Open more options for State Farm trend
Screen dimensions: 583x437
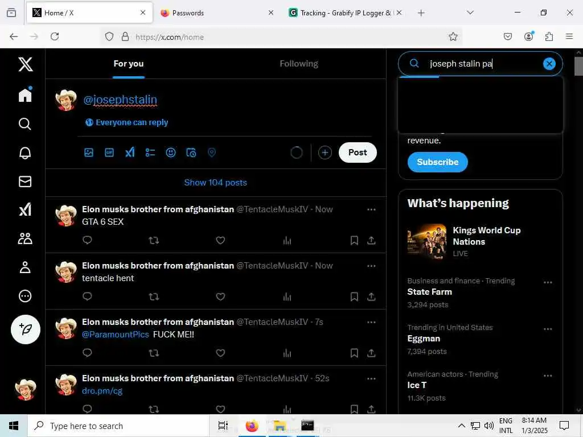[548, 282]
